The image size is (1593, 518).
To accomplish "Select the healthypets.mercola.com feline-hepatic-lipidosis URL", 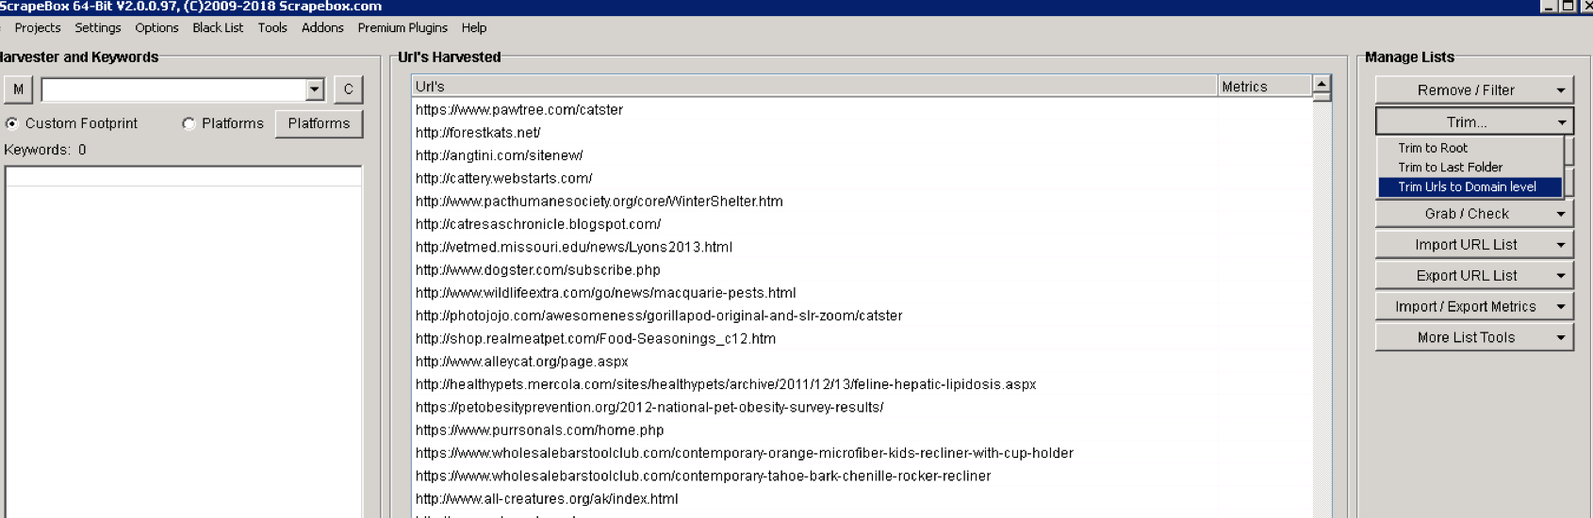I will pyautogui.click(x=726, y=384).
